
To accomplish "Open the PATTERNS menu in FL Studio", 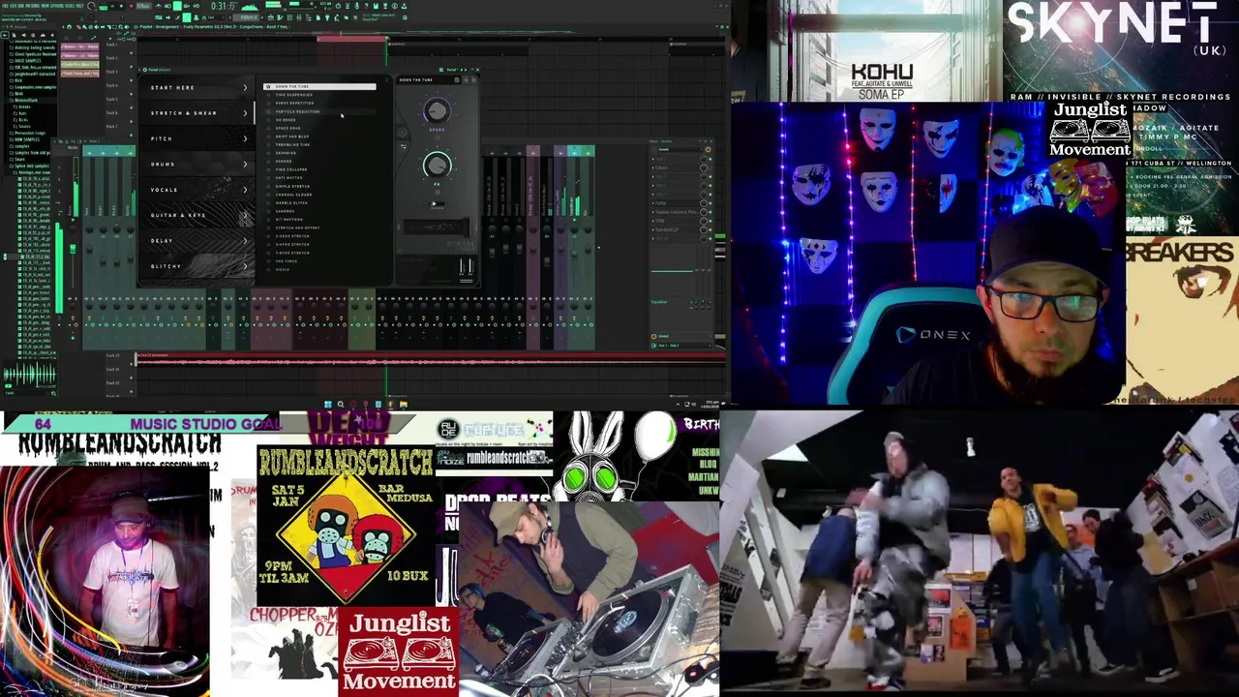I will click(33, 6).
